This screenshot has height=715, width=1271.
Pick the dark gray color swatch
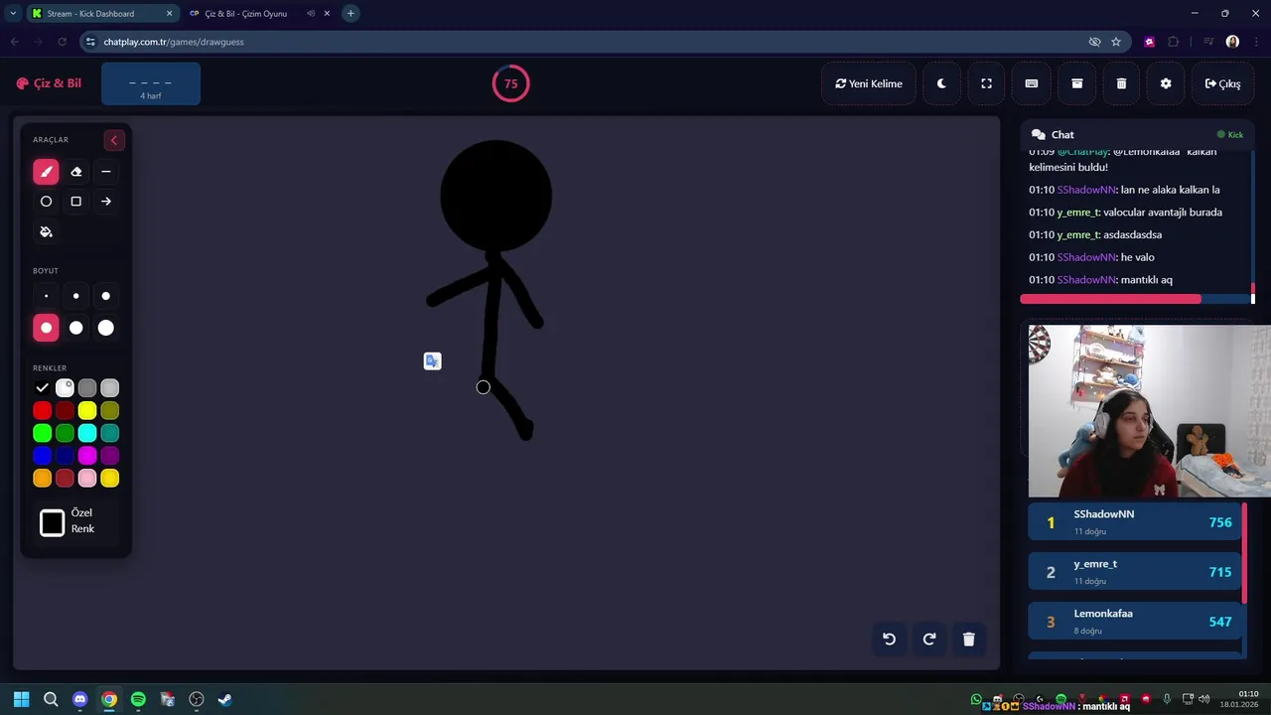click(x=87, y=388)
